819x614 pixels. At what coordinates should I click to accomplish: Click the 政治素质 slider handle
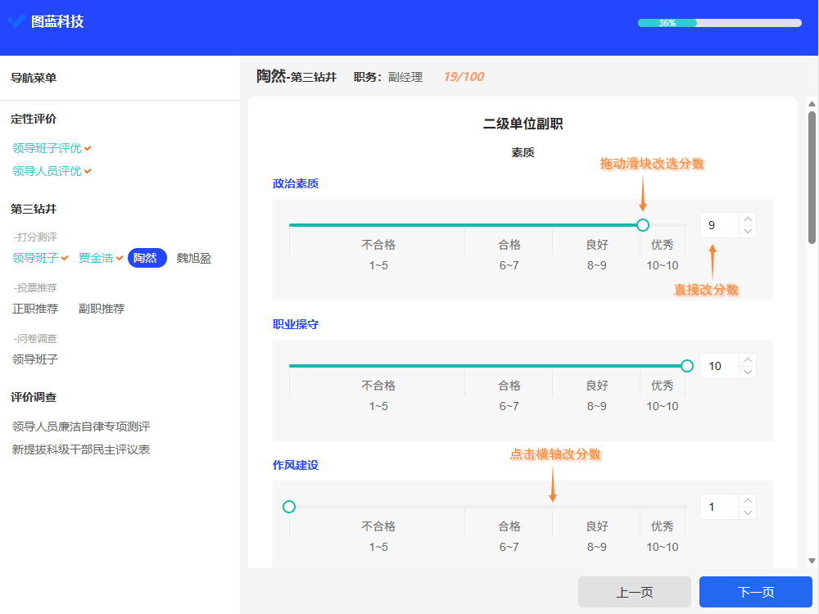(643, 224)
